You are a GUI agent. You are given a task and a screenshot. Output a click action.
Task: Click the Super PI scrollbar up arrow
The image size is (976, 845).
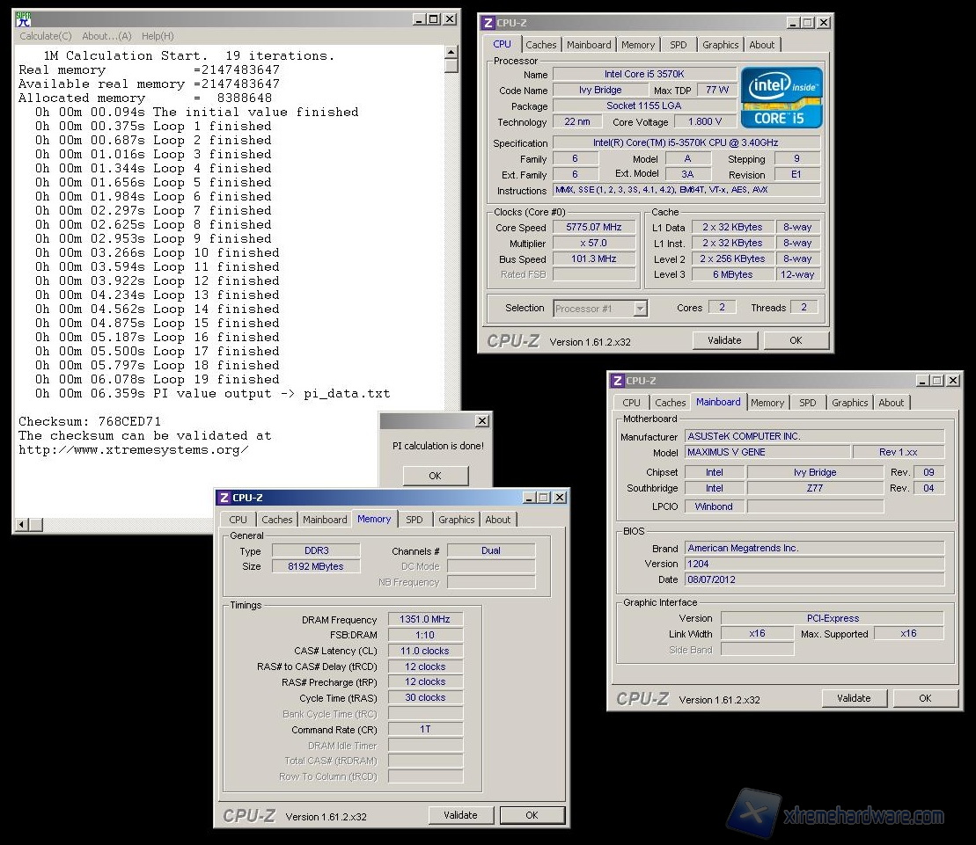[x=451, y=52]
